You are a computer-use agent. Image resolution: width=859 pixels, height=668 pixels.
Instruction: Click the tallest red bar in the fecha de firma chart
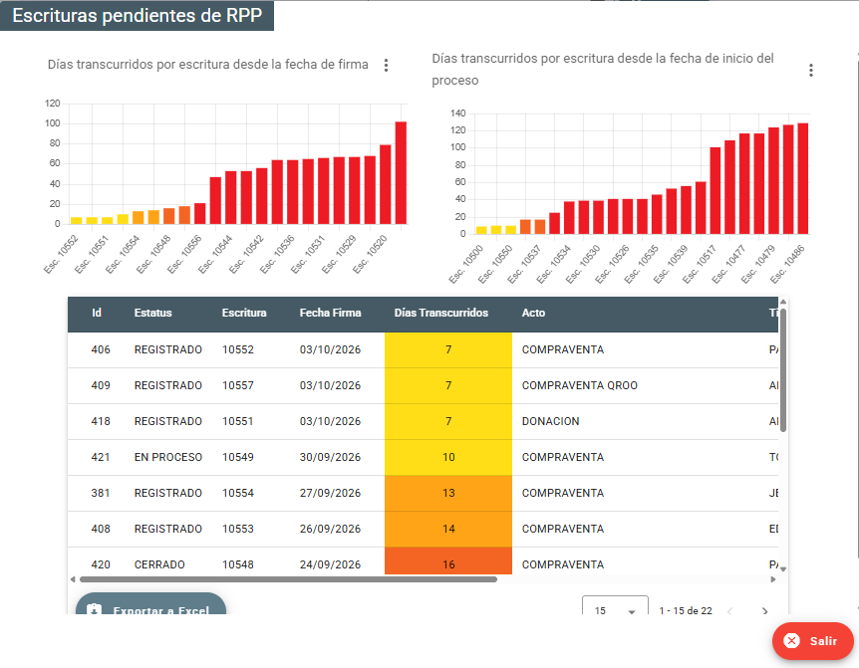coord(401,173)
